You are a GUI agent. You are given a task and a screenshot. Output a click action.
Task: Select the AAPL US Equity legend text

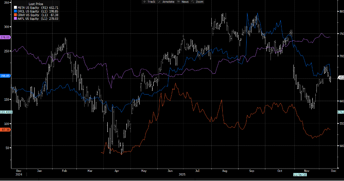(x=28, y=18)
